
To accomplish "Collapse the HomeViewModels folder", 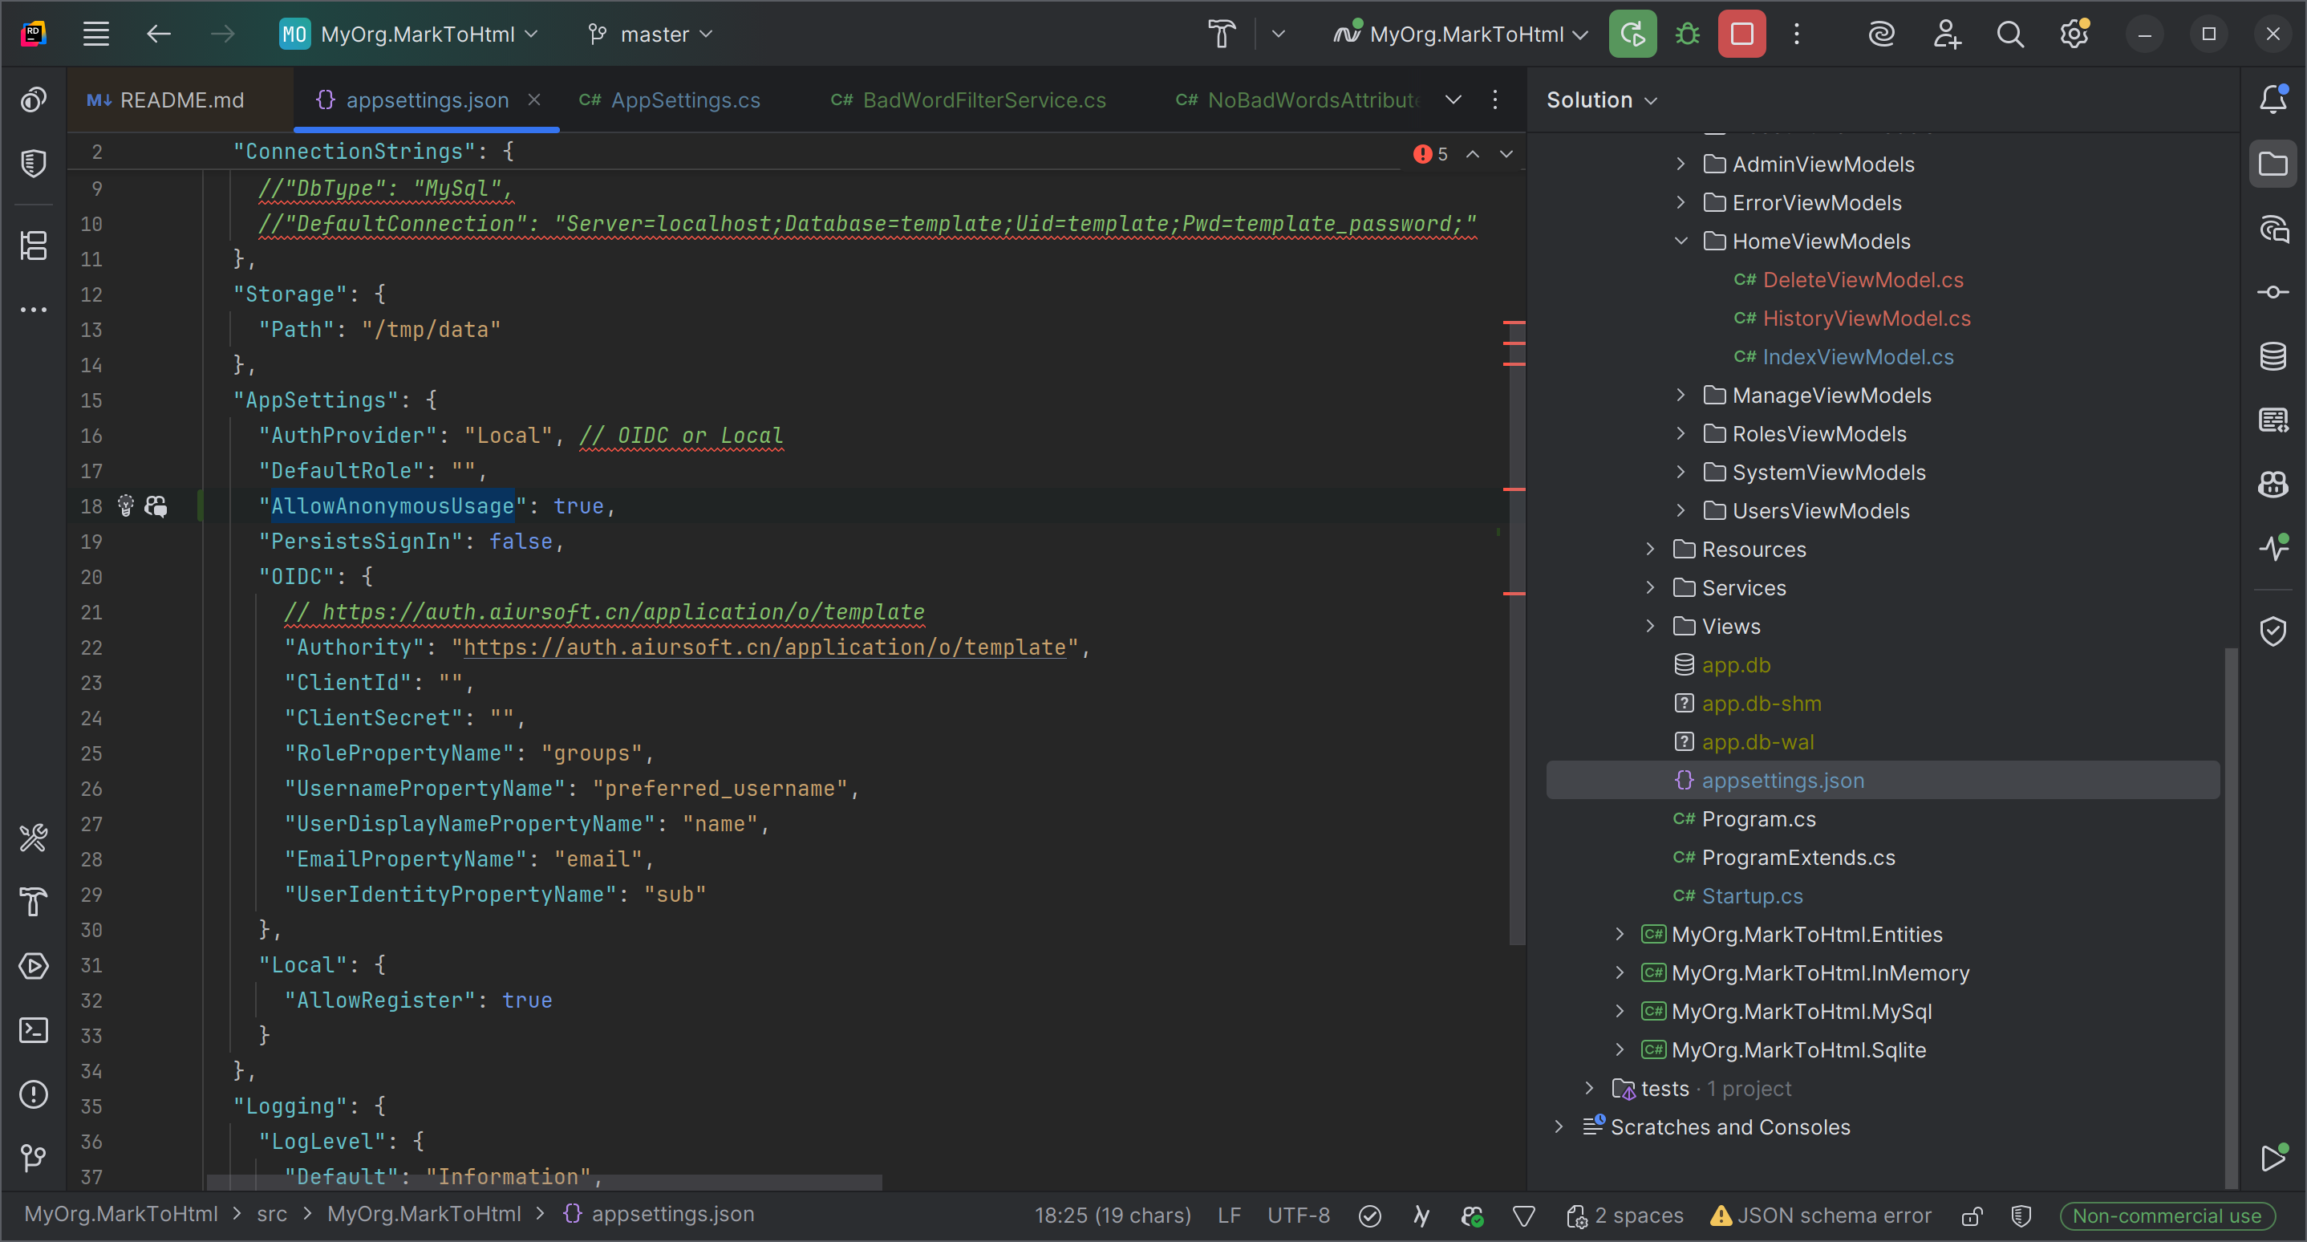I will coord(1681,241).
